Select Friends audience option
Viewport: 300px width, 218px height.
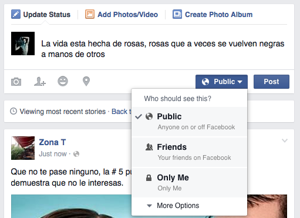pos(190,152)
